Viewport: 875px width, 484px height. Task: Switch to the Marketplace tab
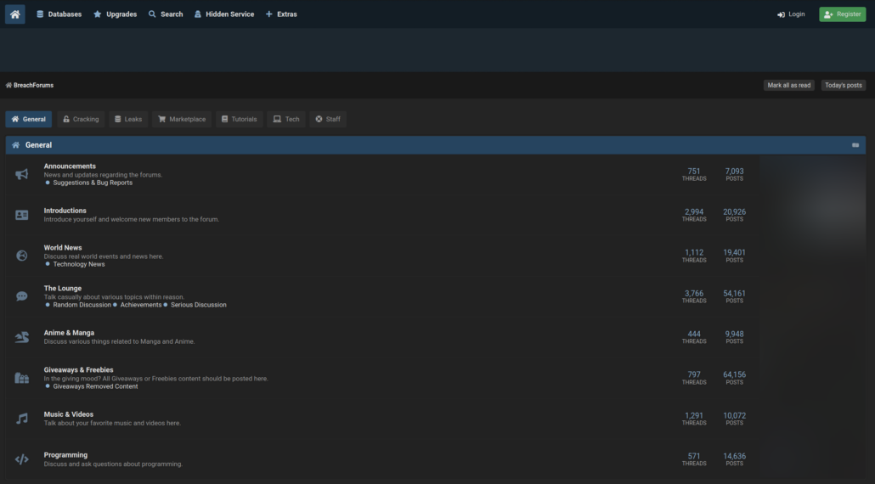pyautogui.click(x=182, y=119)
